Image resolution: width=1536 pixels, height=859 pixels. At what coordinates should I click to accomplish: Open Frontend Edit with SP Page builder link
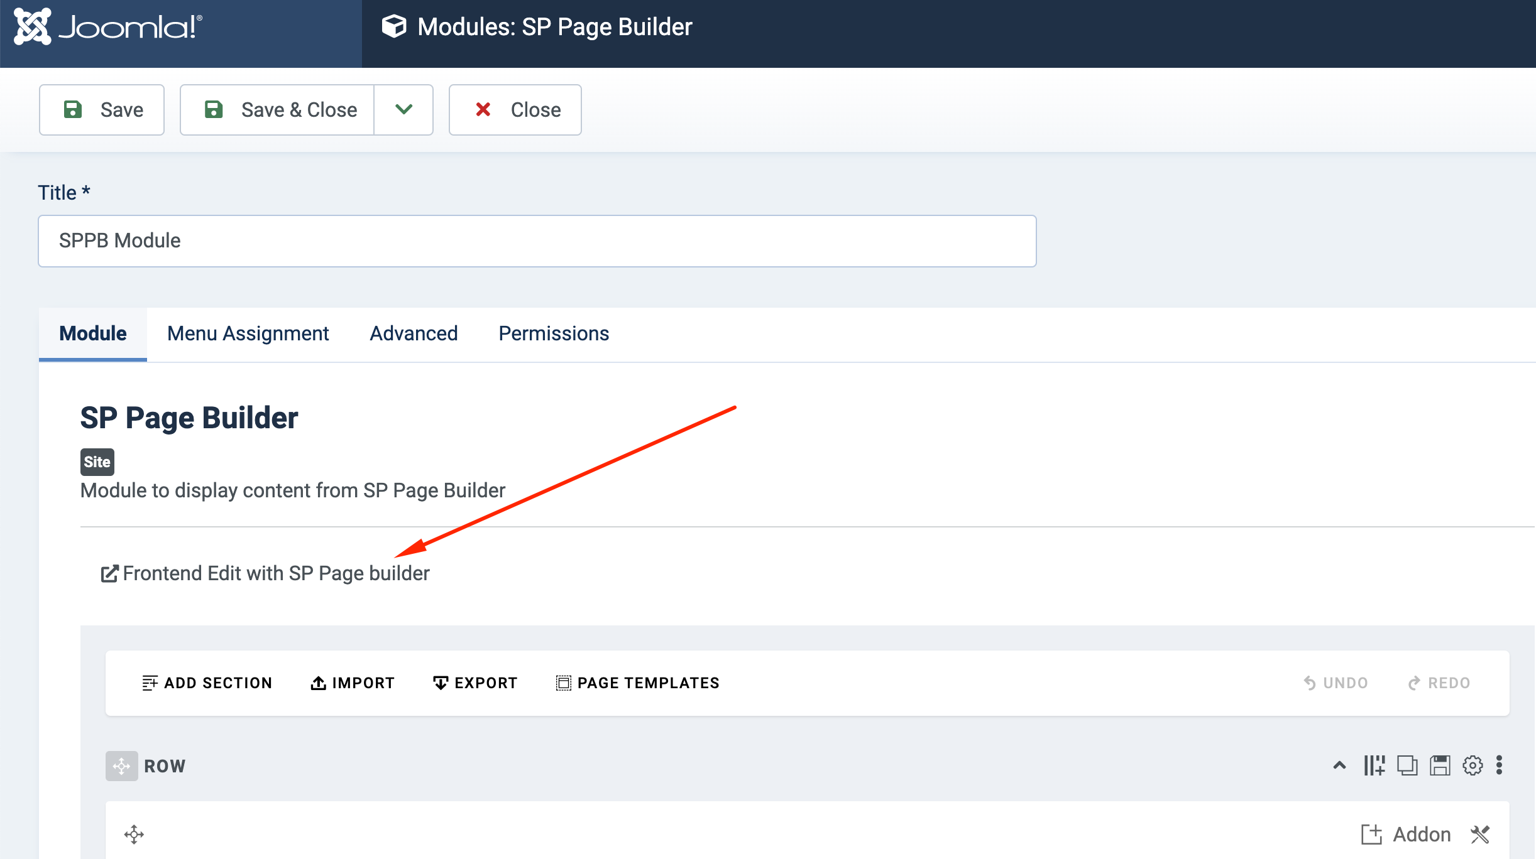[265, 573]
